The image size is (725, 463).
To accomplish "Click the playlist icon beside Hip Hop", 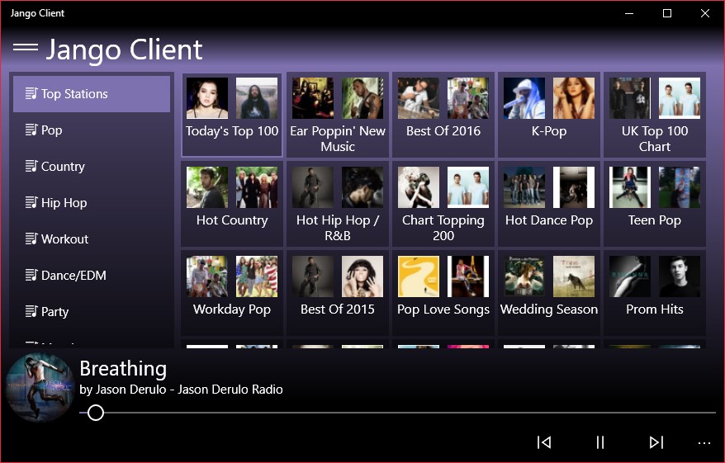I will click(x=31, y=202).
